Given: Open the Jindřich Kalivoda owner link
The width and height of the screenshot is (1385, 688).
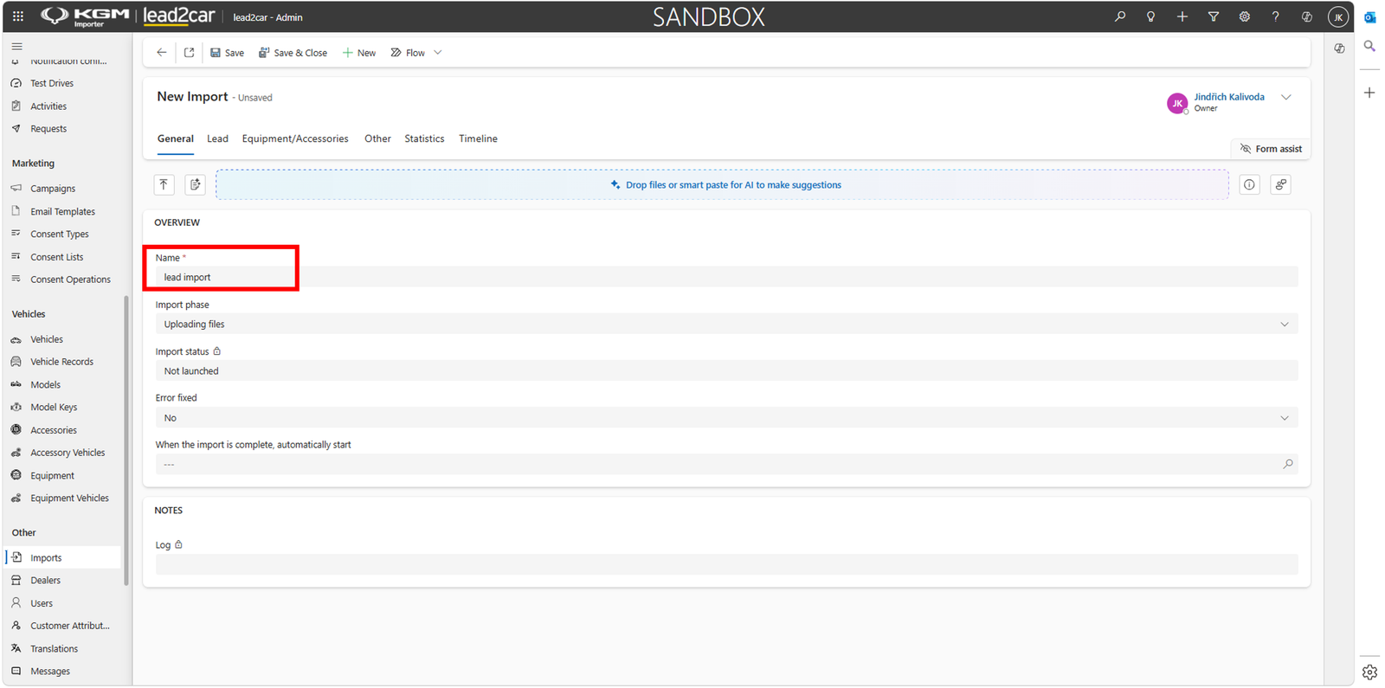Looking at the screenshot, I should coord(1229,97).
